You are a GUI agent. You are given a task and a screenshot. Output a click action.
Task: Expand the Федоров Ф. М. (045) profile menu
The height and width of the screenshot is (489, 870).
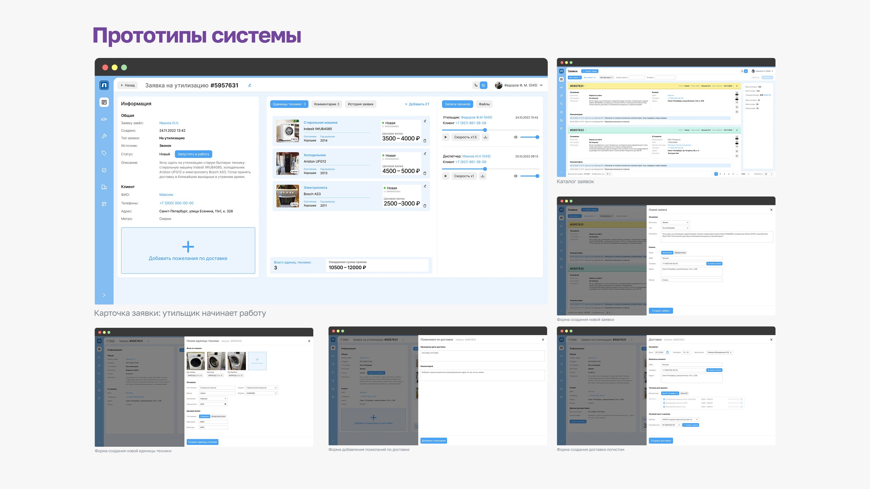click(x=541, y=85)
